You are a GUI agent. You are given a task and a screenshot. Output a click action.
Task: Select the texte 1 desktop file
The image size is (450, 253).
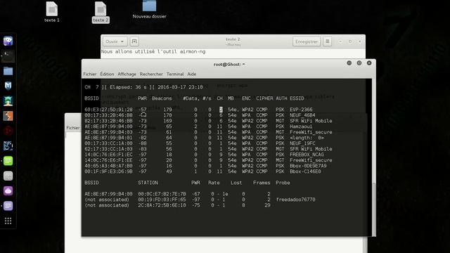51,12
